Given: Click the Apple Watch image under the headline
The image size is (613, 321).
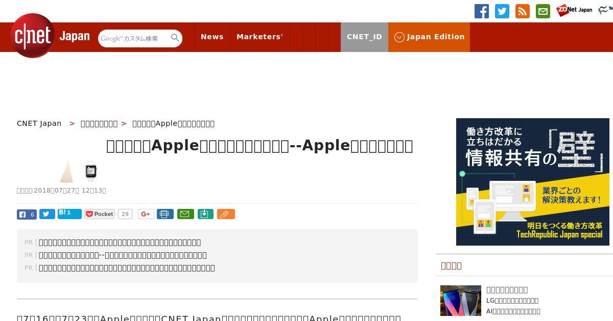Looking at the screenshot, I should [x=91, y=171].
